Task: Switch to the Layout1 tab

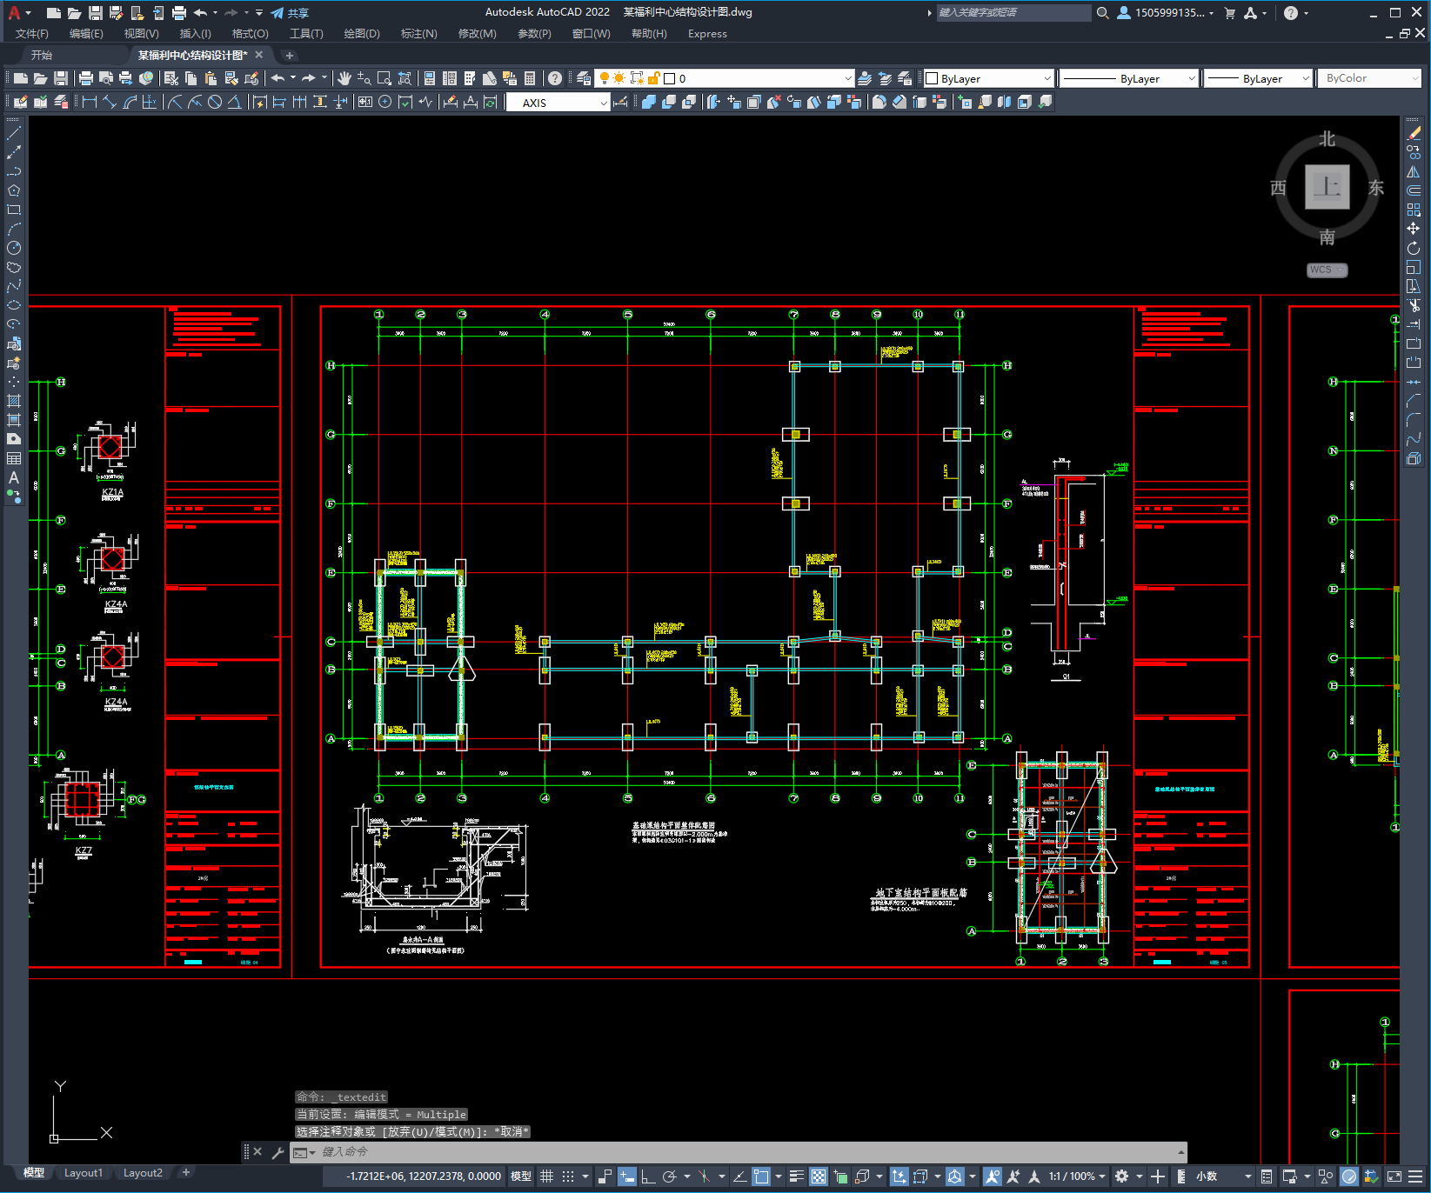Action: pyautogui.click(x=84, y=1172)
